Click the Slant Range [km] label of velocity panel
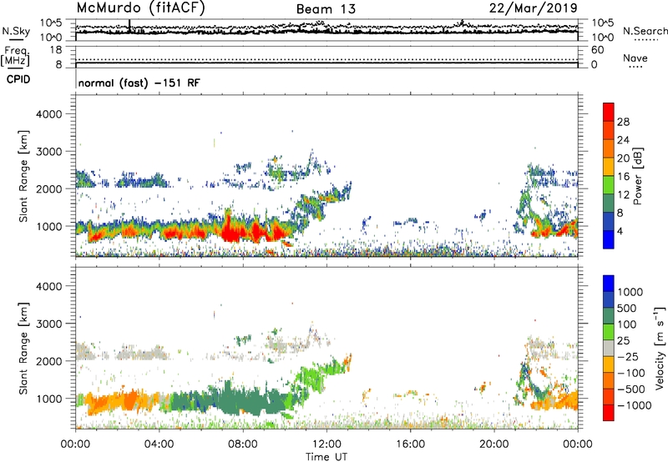The image size is (668, 462). tap(23, 348)
